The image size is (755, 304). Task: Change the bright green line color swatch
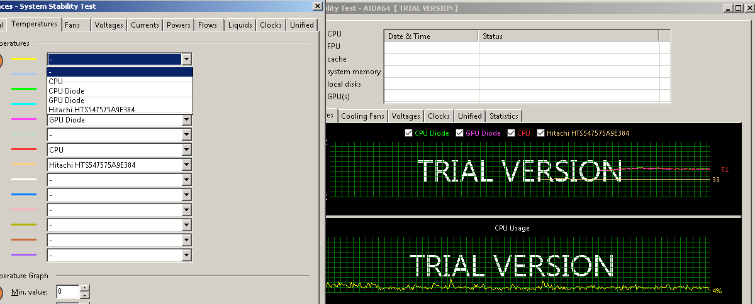[24, 89]
